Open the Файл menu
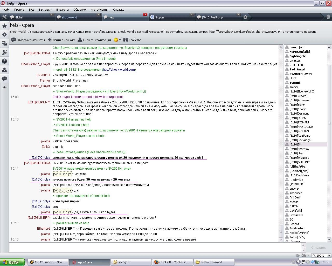 pos(6,10)
